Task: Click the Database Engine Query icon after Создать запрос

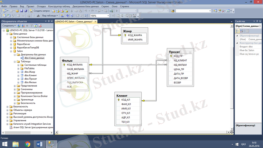Action: click(53, 11)
